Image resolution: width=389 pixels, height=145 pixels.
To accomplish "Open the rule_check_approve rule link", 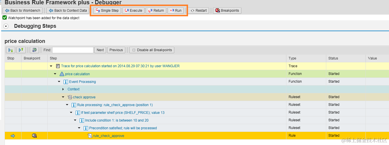I will (109, 136).
